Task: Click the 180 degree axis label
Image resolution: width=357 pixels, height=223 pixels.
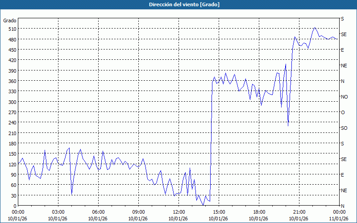Action: [11, 144]
